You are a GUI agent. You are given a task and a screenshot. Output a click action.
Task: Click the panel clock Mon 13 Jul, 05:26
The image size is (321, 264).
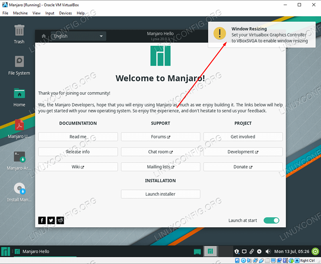pyautogui.click(x=292, y=251)
